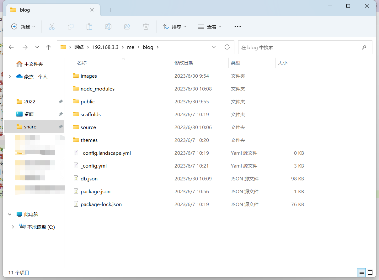
Task: Click the Cut scissors icon
Action: tap(52, 27)
